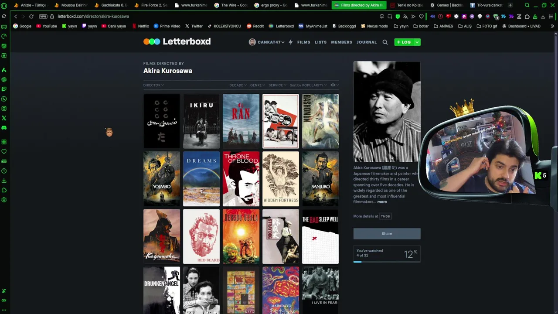
Task: Click the translate icon in address bar
Action: click(x=405, y=17)
